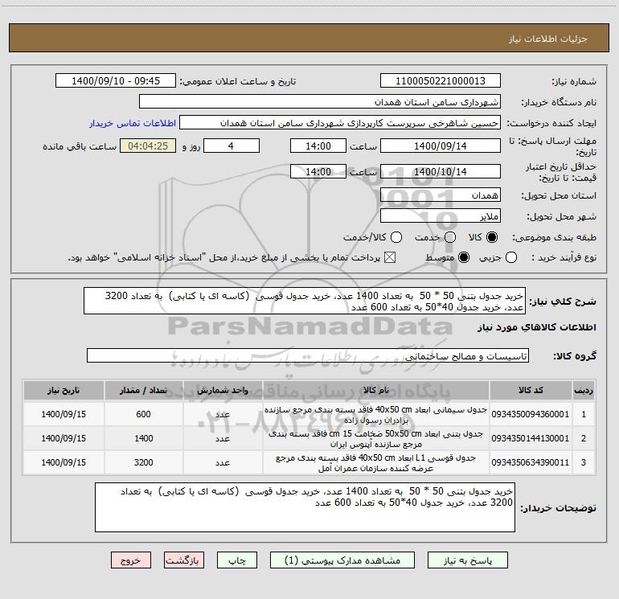Click the remaining days field showing 4

pos(232,146)
